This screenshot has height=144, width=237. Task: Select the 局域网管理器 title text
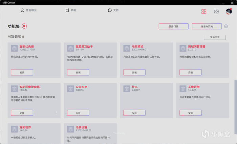click(197, 47)
